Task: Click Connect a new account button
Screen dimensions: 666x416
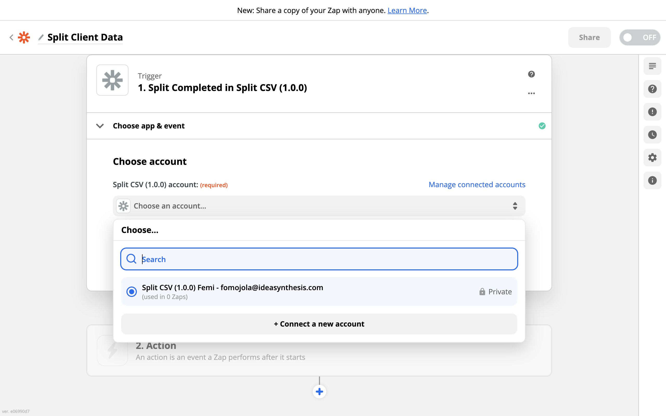Action: [319, 324]
